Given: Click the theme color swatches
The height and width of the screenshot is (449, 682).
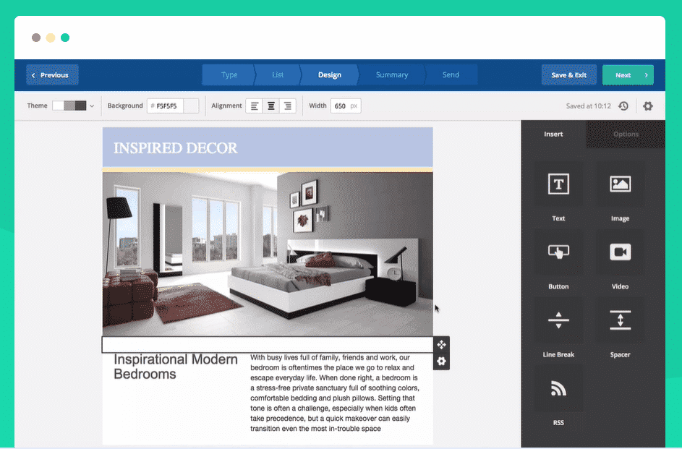Looking at the screenshot, I should [x=69, y=106].
